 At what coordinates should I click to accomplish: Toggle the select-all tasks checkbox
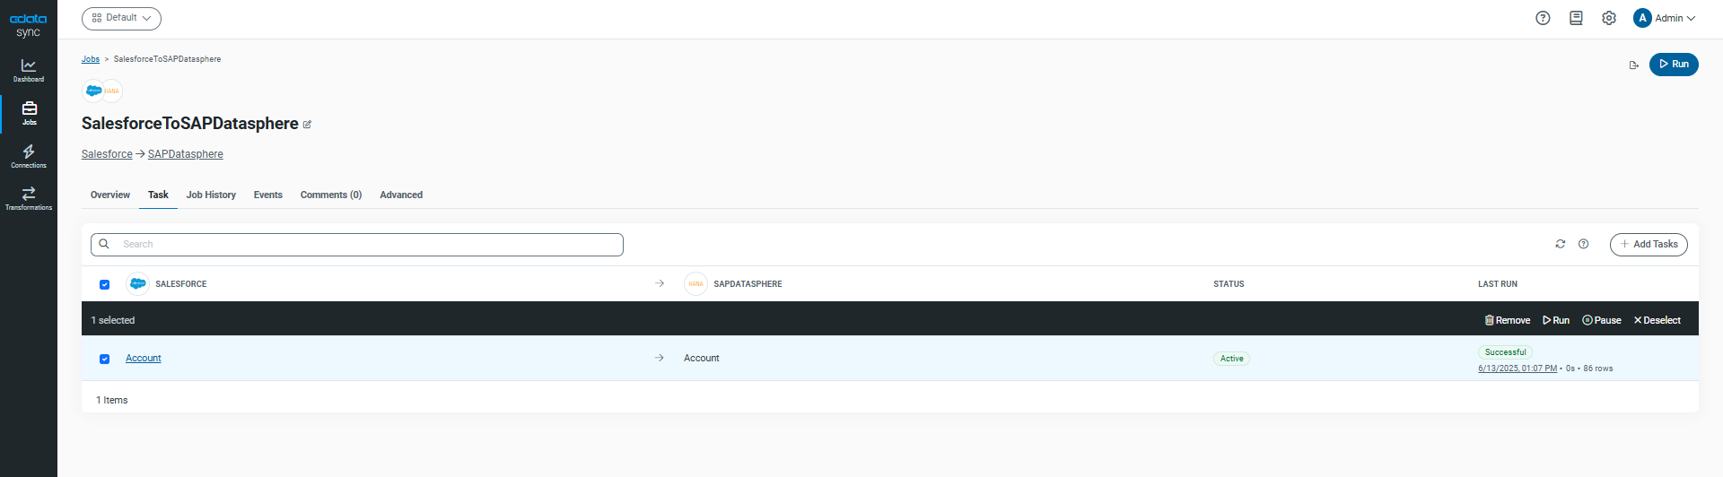point(105,284)
